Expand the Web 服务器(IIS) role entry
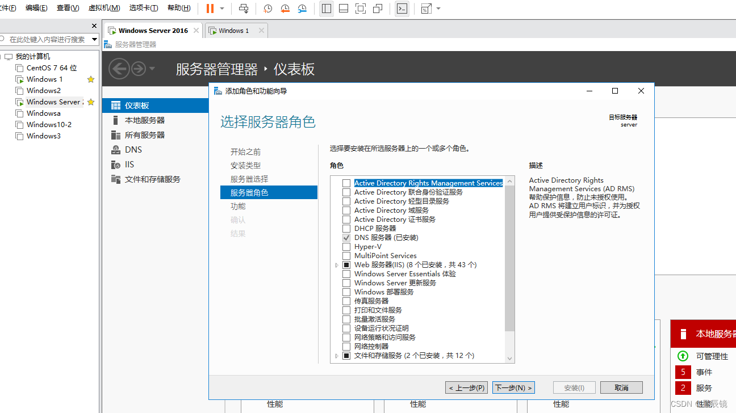 point(336,264)
